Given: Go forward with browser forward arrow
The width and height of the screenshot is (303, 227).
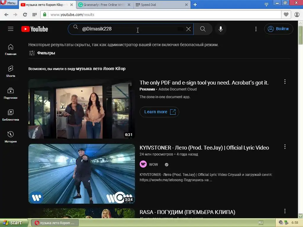Looking at the screenshot, I should tap(15, 15).
